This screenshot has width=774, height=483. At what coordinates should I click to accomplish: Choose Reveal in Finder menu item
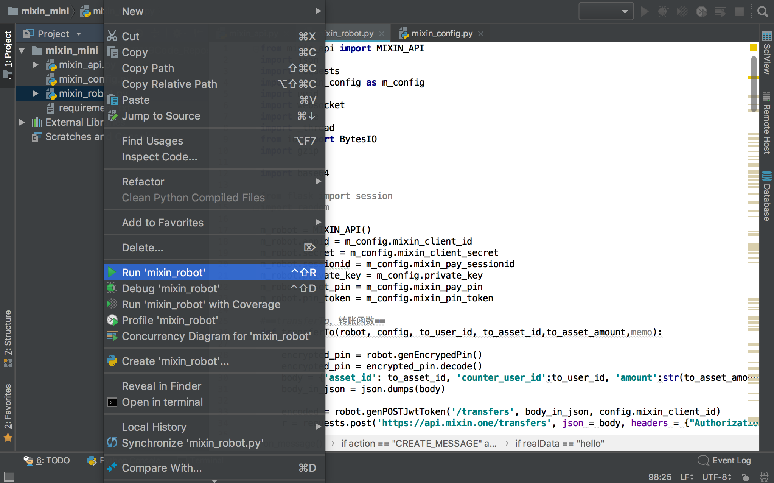point(214,386)
